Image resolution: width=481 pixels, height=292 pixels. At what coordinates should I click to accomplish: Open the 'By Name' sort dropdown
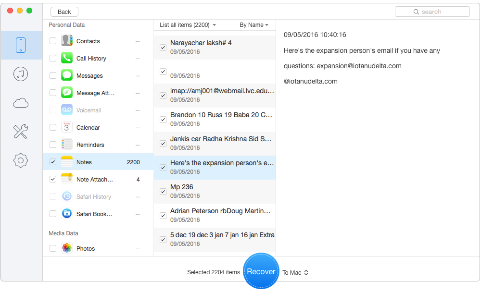253,25
